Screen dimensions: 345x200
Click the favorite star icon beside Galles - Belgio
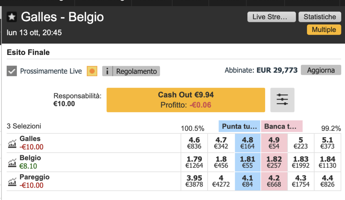pyautogui.click(x=12, y=17)
